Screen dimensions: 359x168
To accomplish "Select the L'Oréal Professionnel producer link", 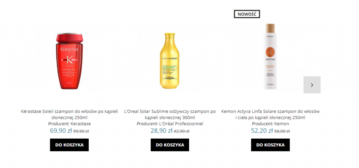I will pyautogui.click(x=181, y=124).
